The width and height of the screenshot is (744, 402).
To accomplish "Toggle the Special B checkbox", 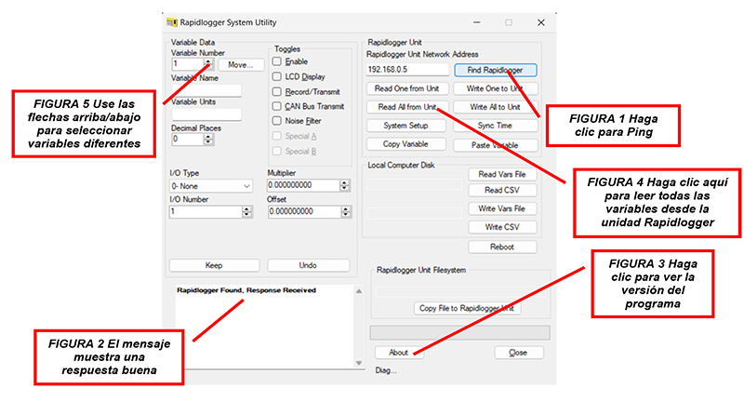I will coord(277,151).
